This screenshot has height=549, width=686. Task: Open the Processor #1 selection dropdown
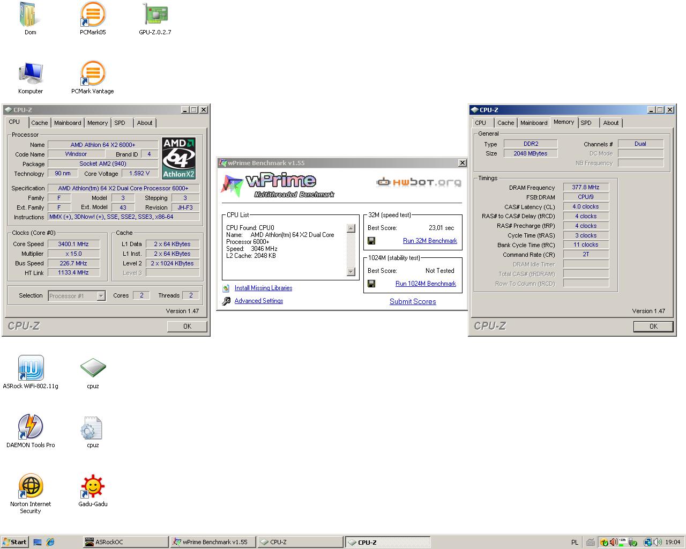coord(77,296)
